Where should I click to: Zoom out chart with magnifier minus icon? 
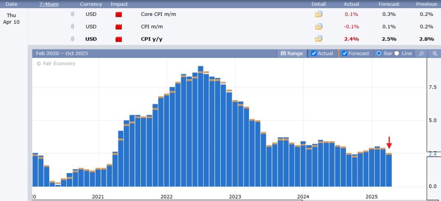[435, 53]
